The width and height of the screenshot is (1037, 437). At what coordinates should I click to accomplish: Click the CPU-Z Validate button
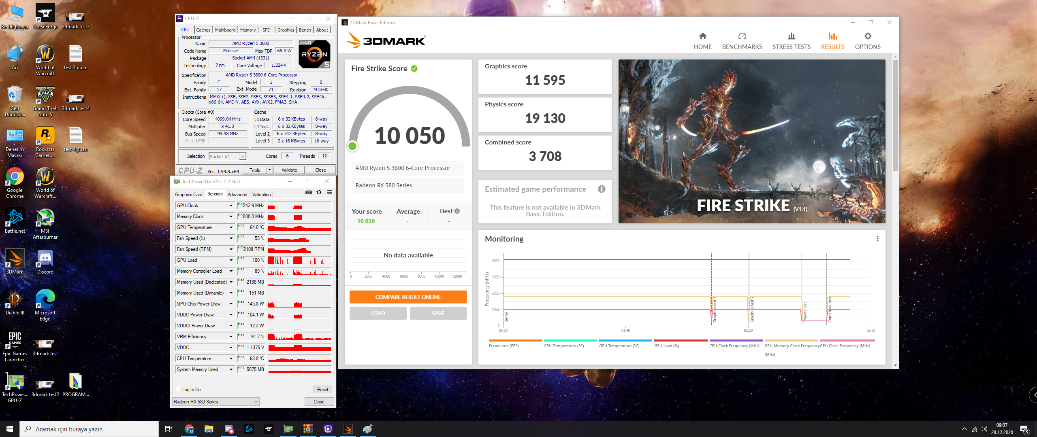(289, 170)
